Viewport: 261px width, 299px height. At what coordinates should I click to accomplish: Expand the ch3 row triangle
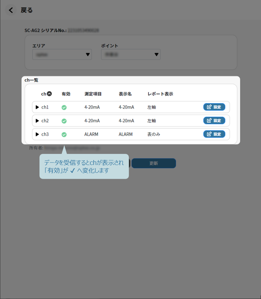[37, 134]
